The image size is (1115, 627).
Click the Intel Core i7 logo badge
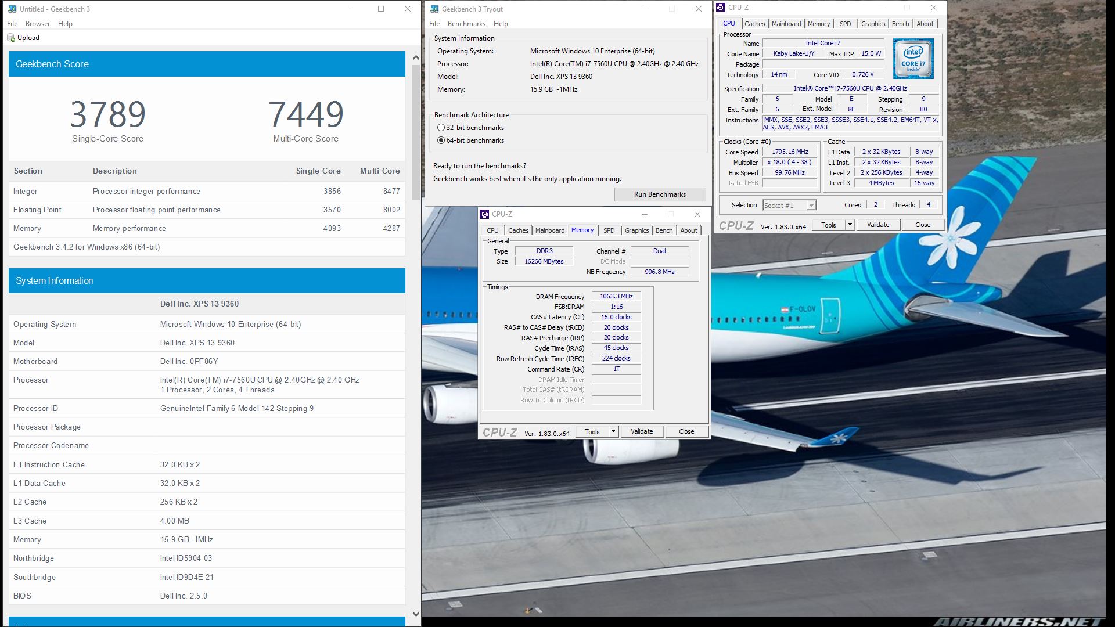click(913, 59)
